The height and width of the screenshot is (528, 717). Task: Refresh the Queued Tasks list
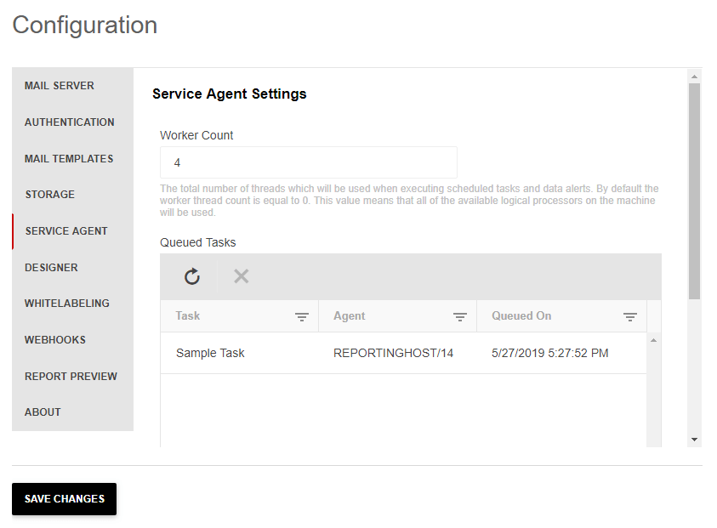192,276
